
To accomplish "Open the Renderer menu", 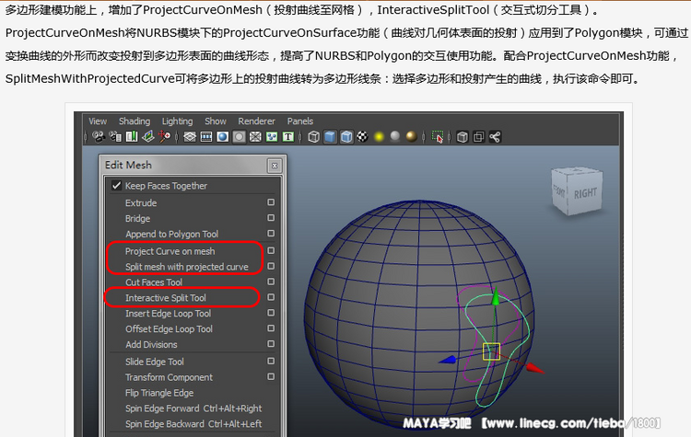I will (256, 121).
